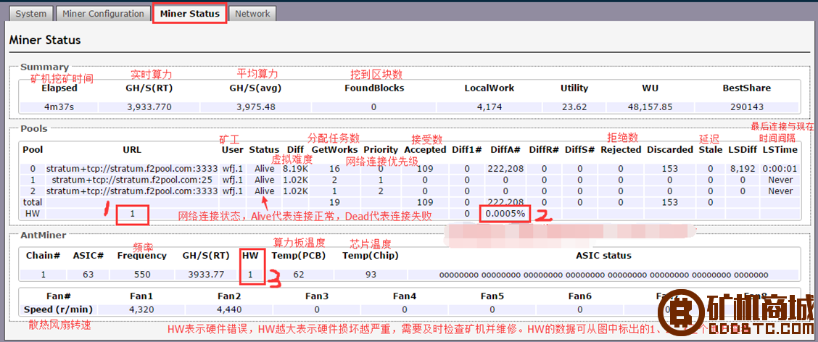Click the FoundBlocks column header
This screenshot has width=818, height=342.
tap(374, 88)
